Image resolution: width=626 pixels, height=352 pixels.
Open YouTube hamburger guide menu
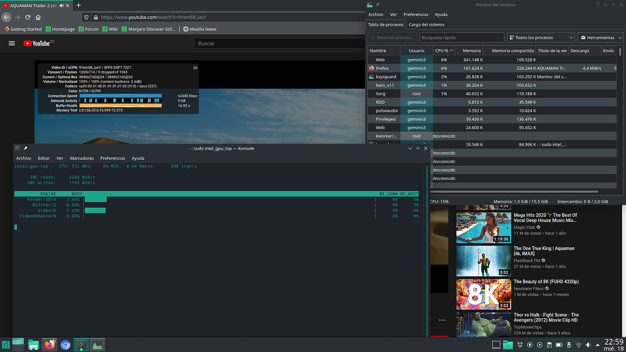click(12, 44)
